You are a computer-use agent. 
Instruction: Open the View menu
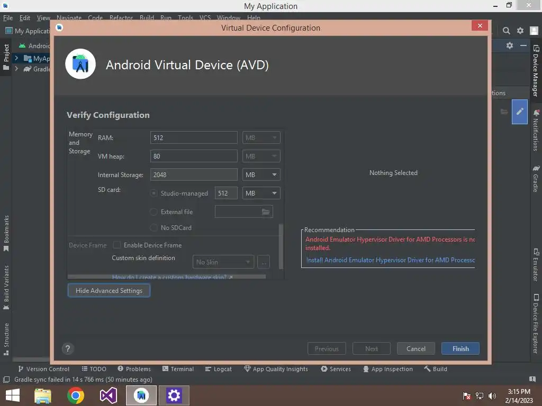[43, 18]
